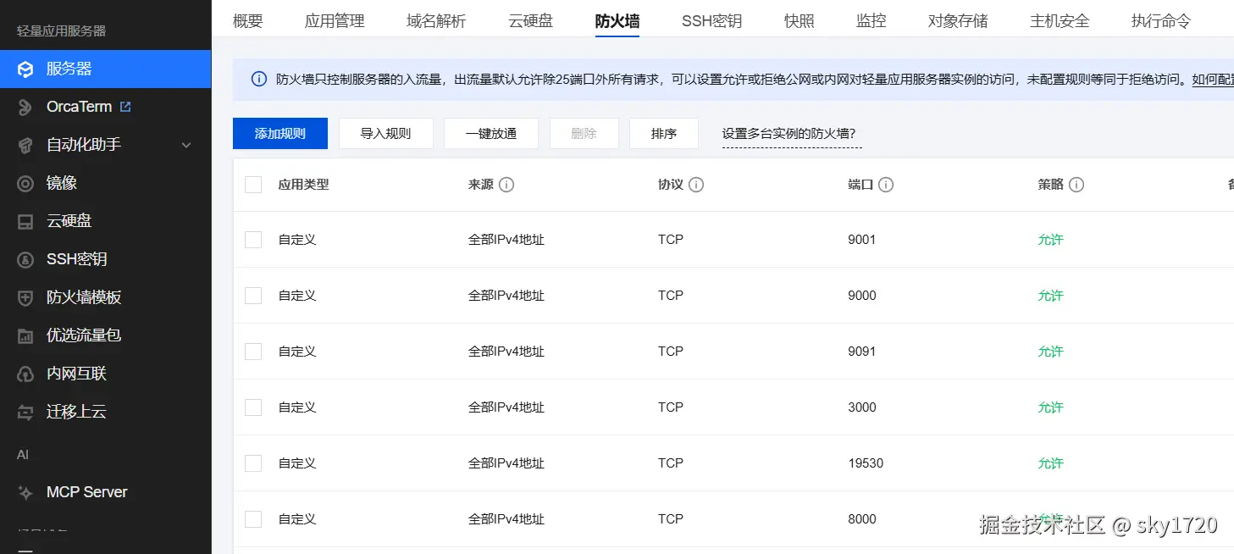Click the info icon next to 协议
Viewport: 1234px width, 554px height.
click(696, 185)
